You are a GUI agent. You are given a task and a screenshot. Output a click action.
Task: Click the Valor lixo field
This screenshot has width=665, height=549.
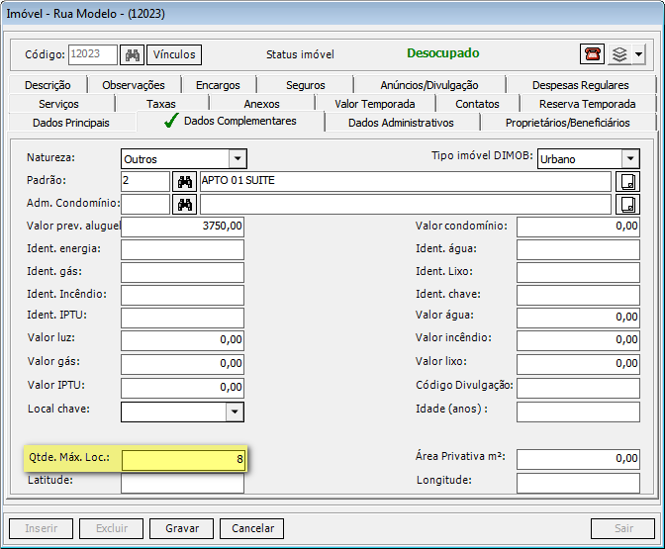(578, 365)
